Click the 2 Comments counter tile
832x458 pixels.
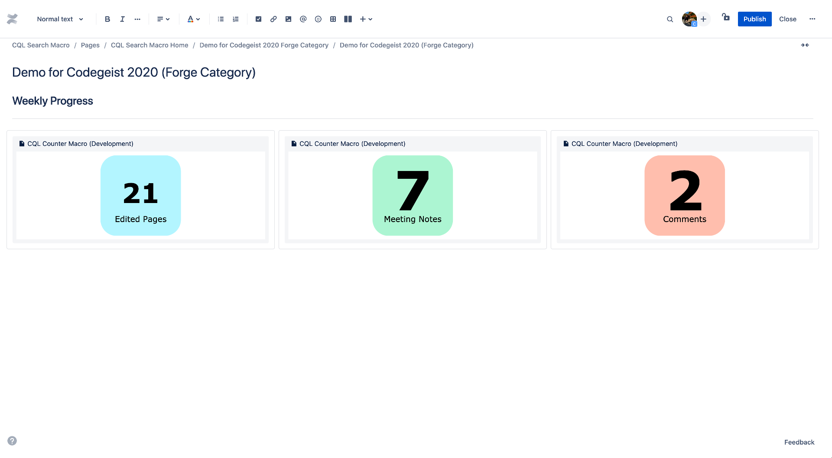pyautogui.click(x=685, y=195)
